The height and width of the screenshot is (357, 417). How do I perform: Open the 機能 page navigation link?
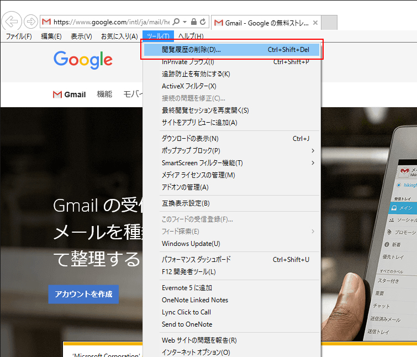pos(104,94)
